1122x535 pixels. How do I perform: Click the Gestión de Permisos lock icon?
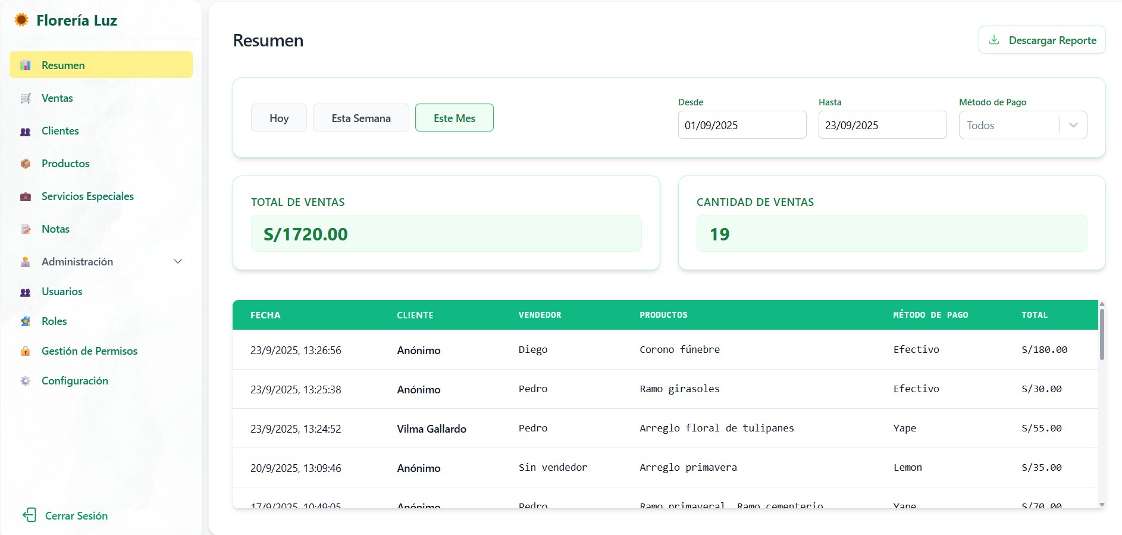[26, 351]
